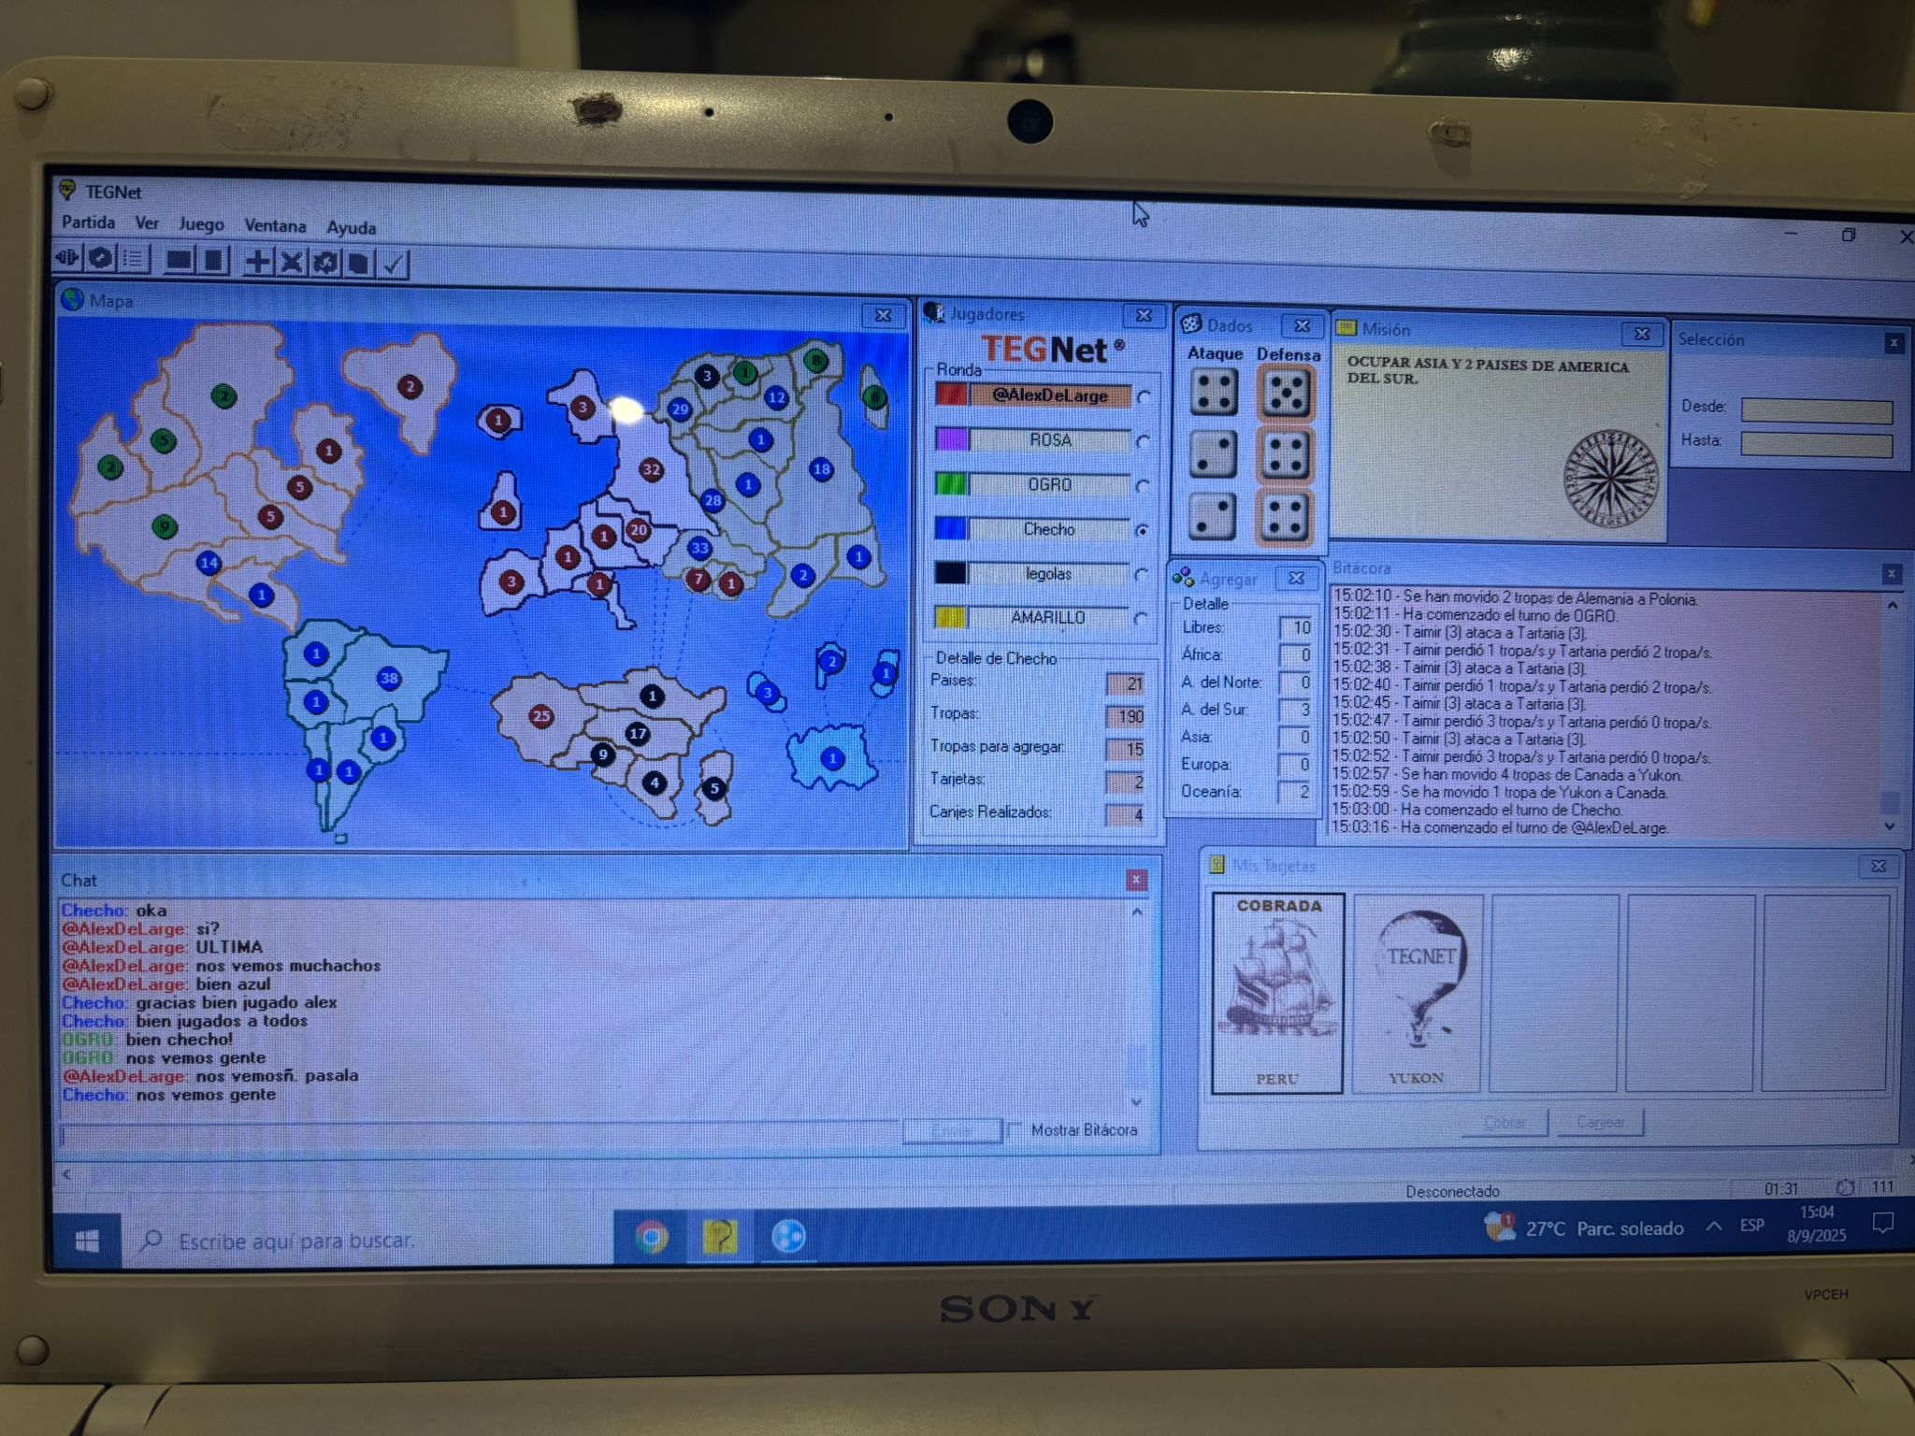Open the Ventana menu
The image size is (1915, 1436).
(x=275, y=225)
